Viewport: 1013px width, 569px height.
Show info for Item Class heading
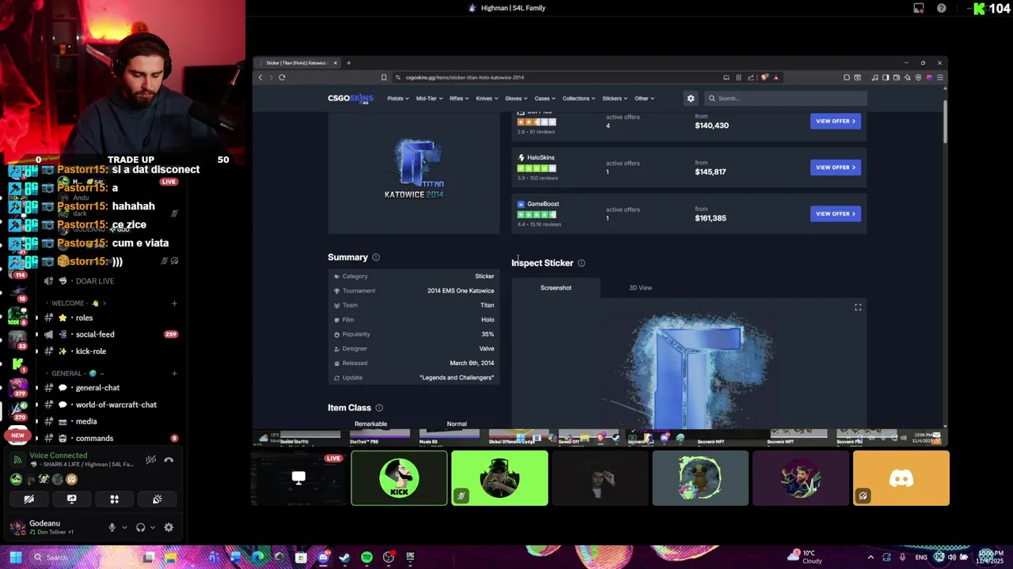(379, 408)
